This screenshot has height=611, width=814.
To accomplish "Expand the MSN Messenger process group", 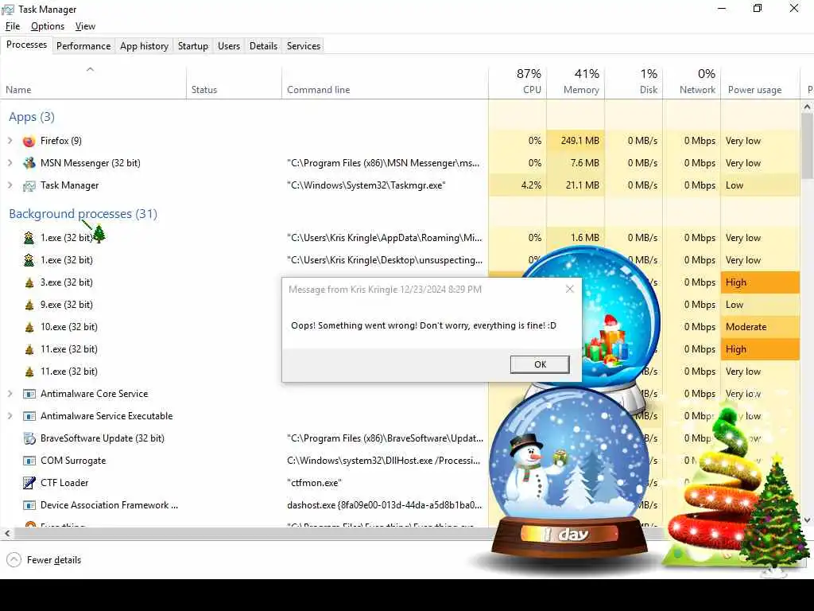I will [10, 163].
